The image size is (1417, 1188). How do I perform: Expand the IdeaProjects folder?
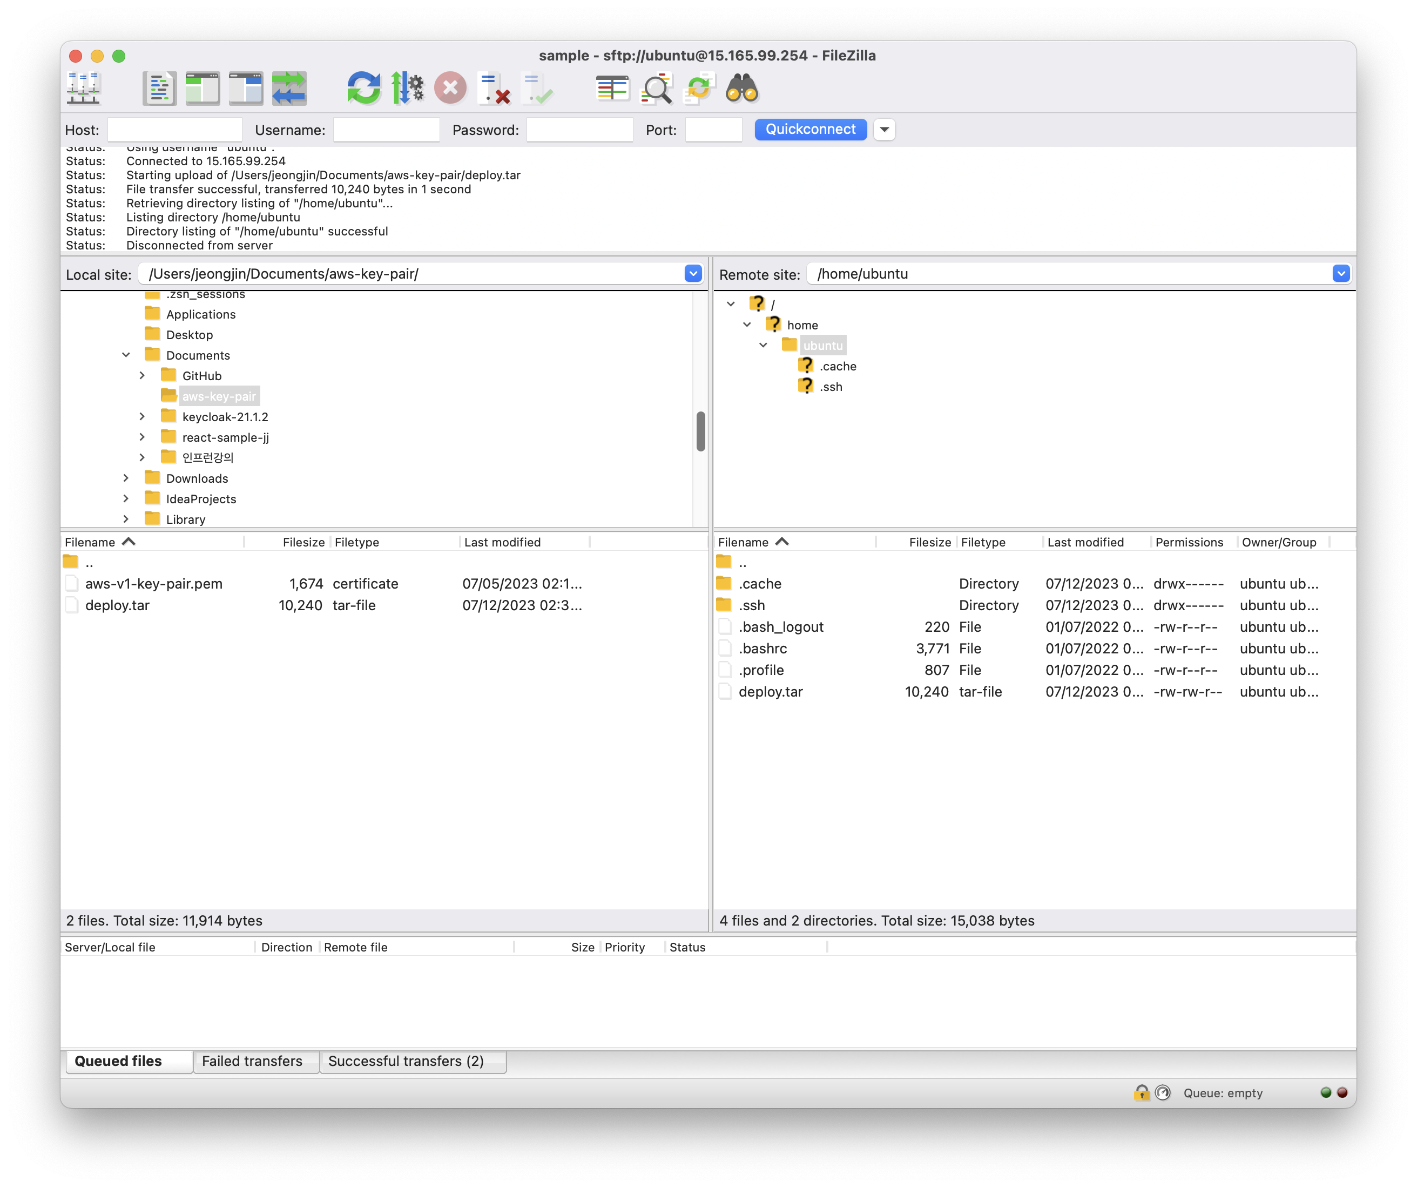pos(126,498)
